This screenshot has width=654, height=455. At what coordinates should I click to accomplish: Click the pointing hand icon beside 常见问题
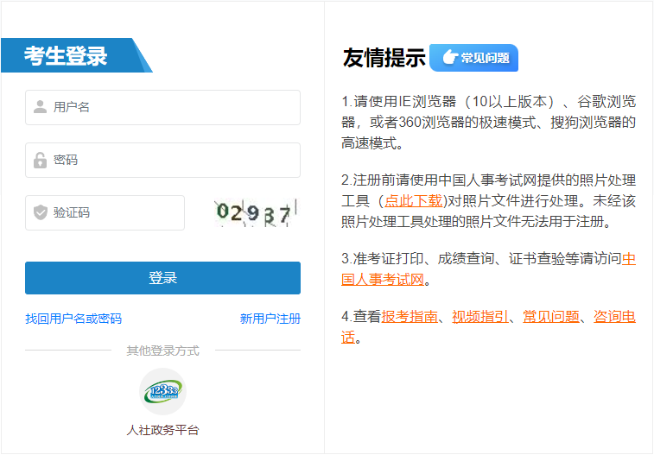click(449, 58)
